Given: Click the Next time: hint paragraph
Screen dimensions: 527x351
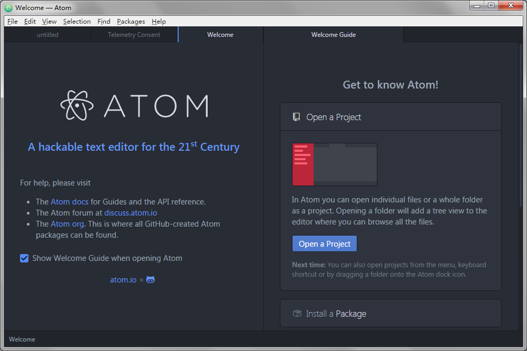Looking at the screenshot, I should point(389,270).
